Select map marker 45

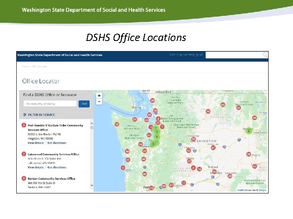pyautogui.click(x=149, y=114)
